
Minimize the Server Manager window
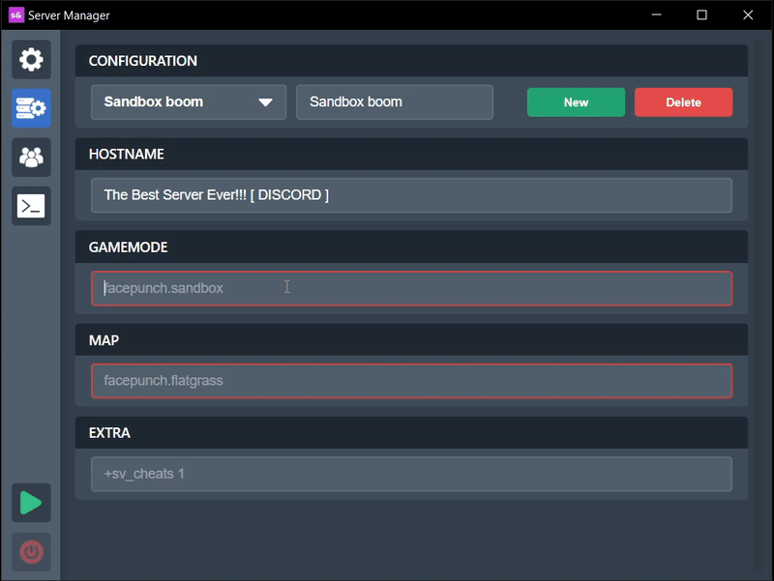656,15
